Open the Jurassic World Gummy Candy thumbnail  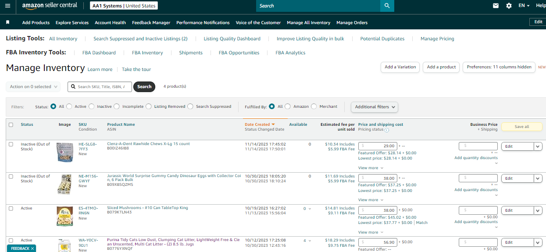pos(64,184)
